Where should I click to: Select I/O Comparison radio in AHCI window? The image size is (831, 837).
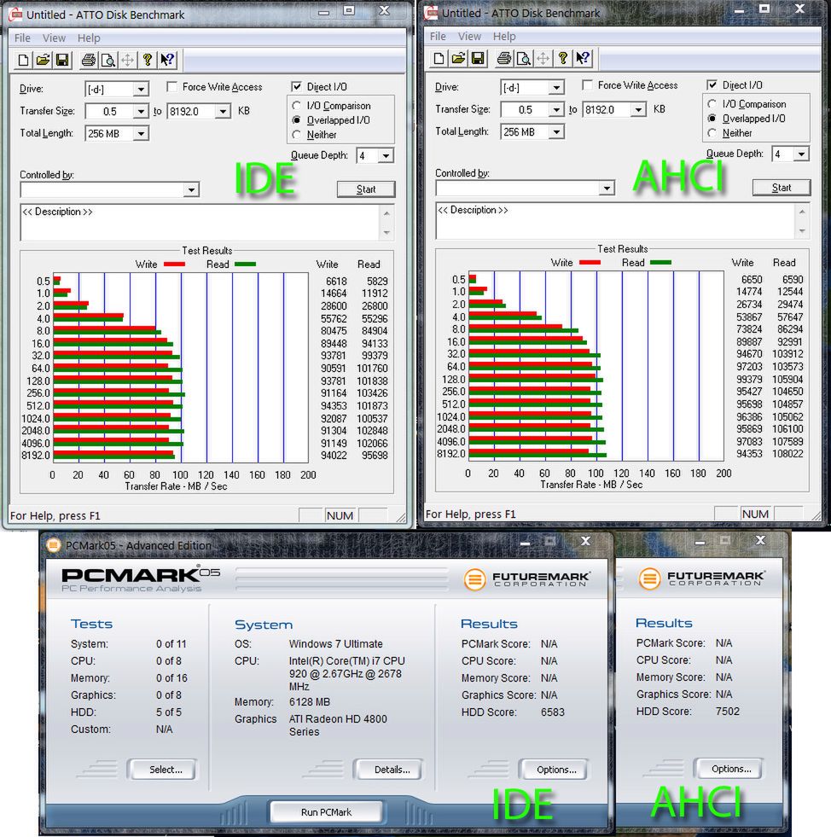712,104
